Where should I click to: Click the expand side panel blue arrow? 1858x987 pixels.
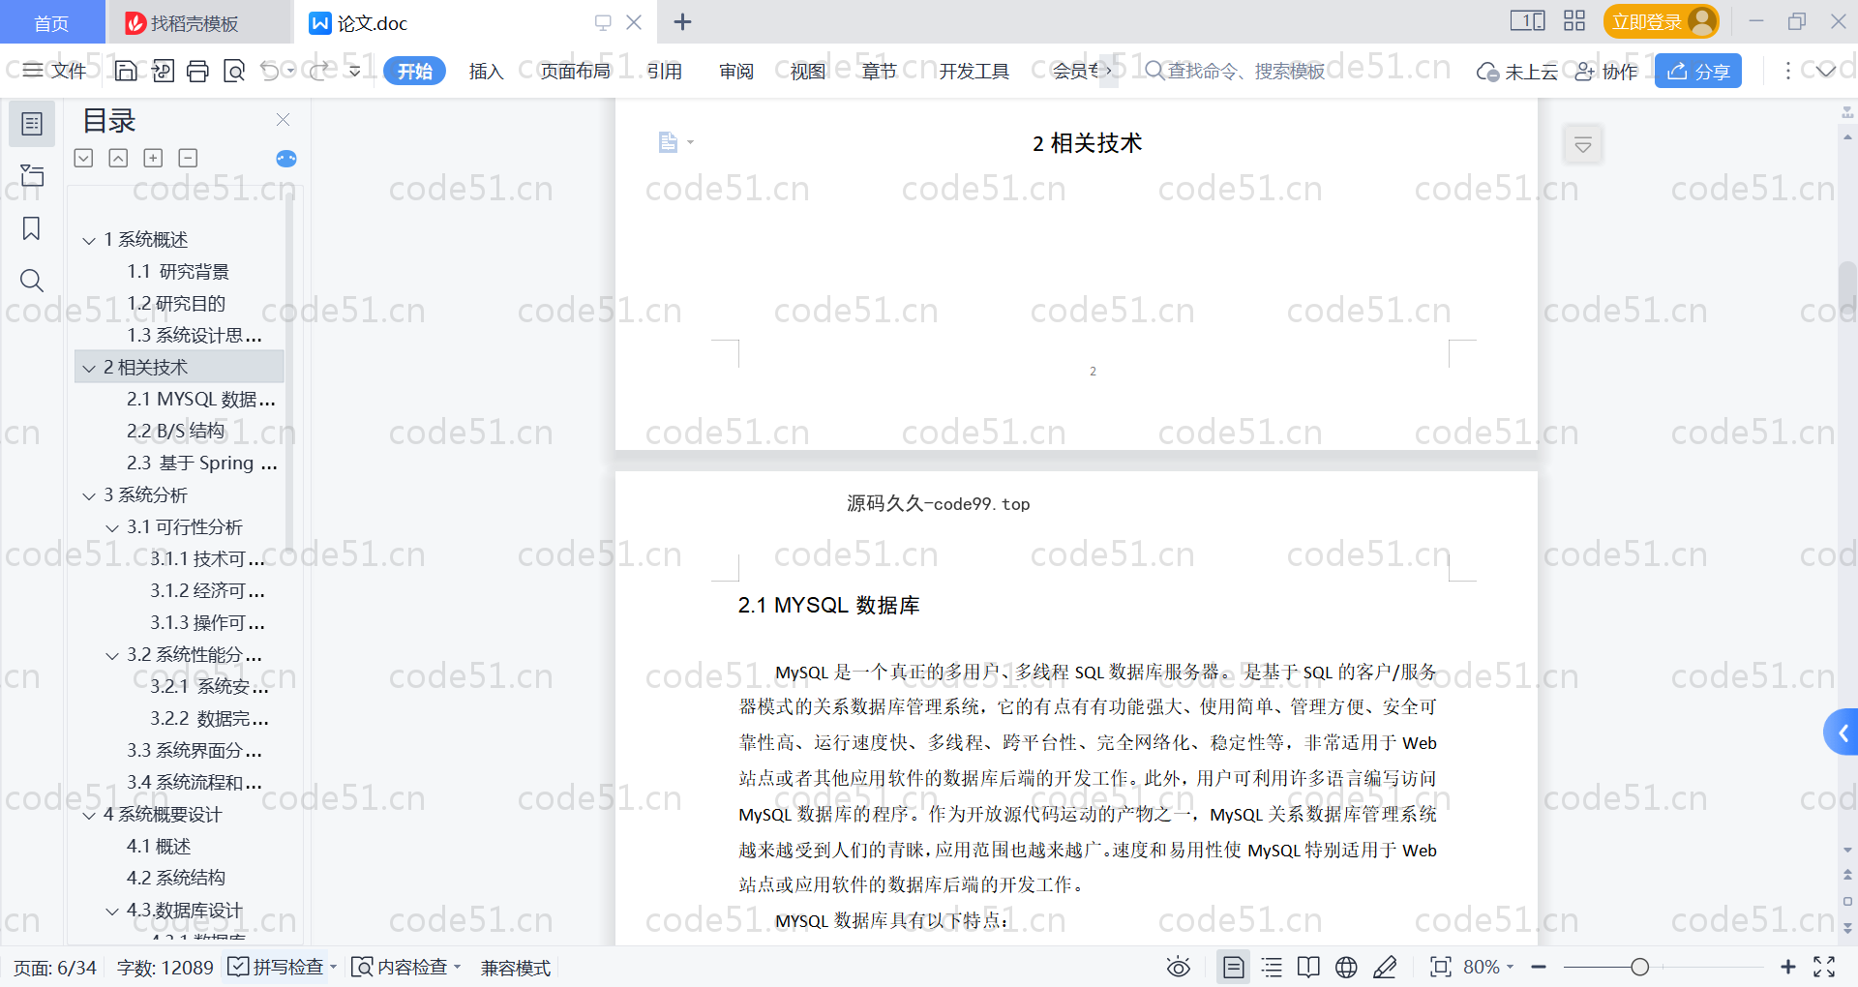1842,733
